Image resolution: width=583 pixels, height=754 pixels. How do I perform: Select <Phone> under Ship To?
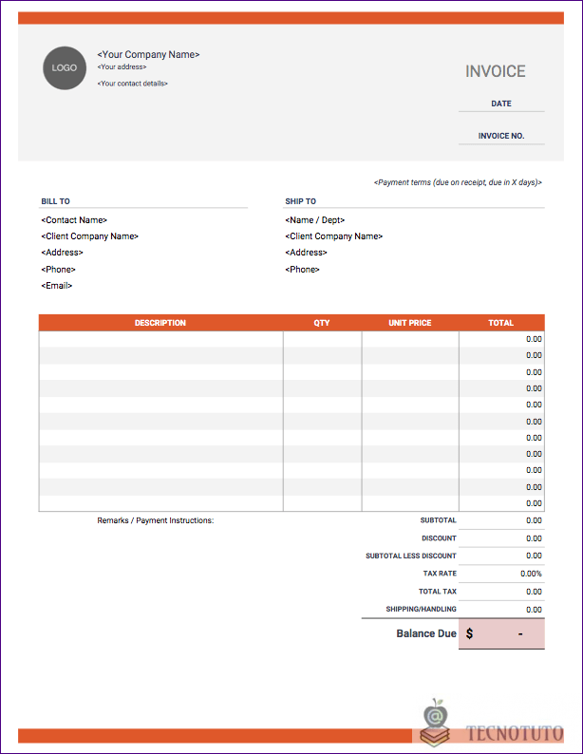tap(302, 270)
